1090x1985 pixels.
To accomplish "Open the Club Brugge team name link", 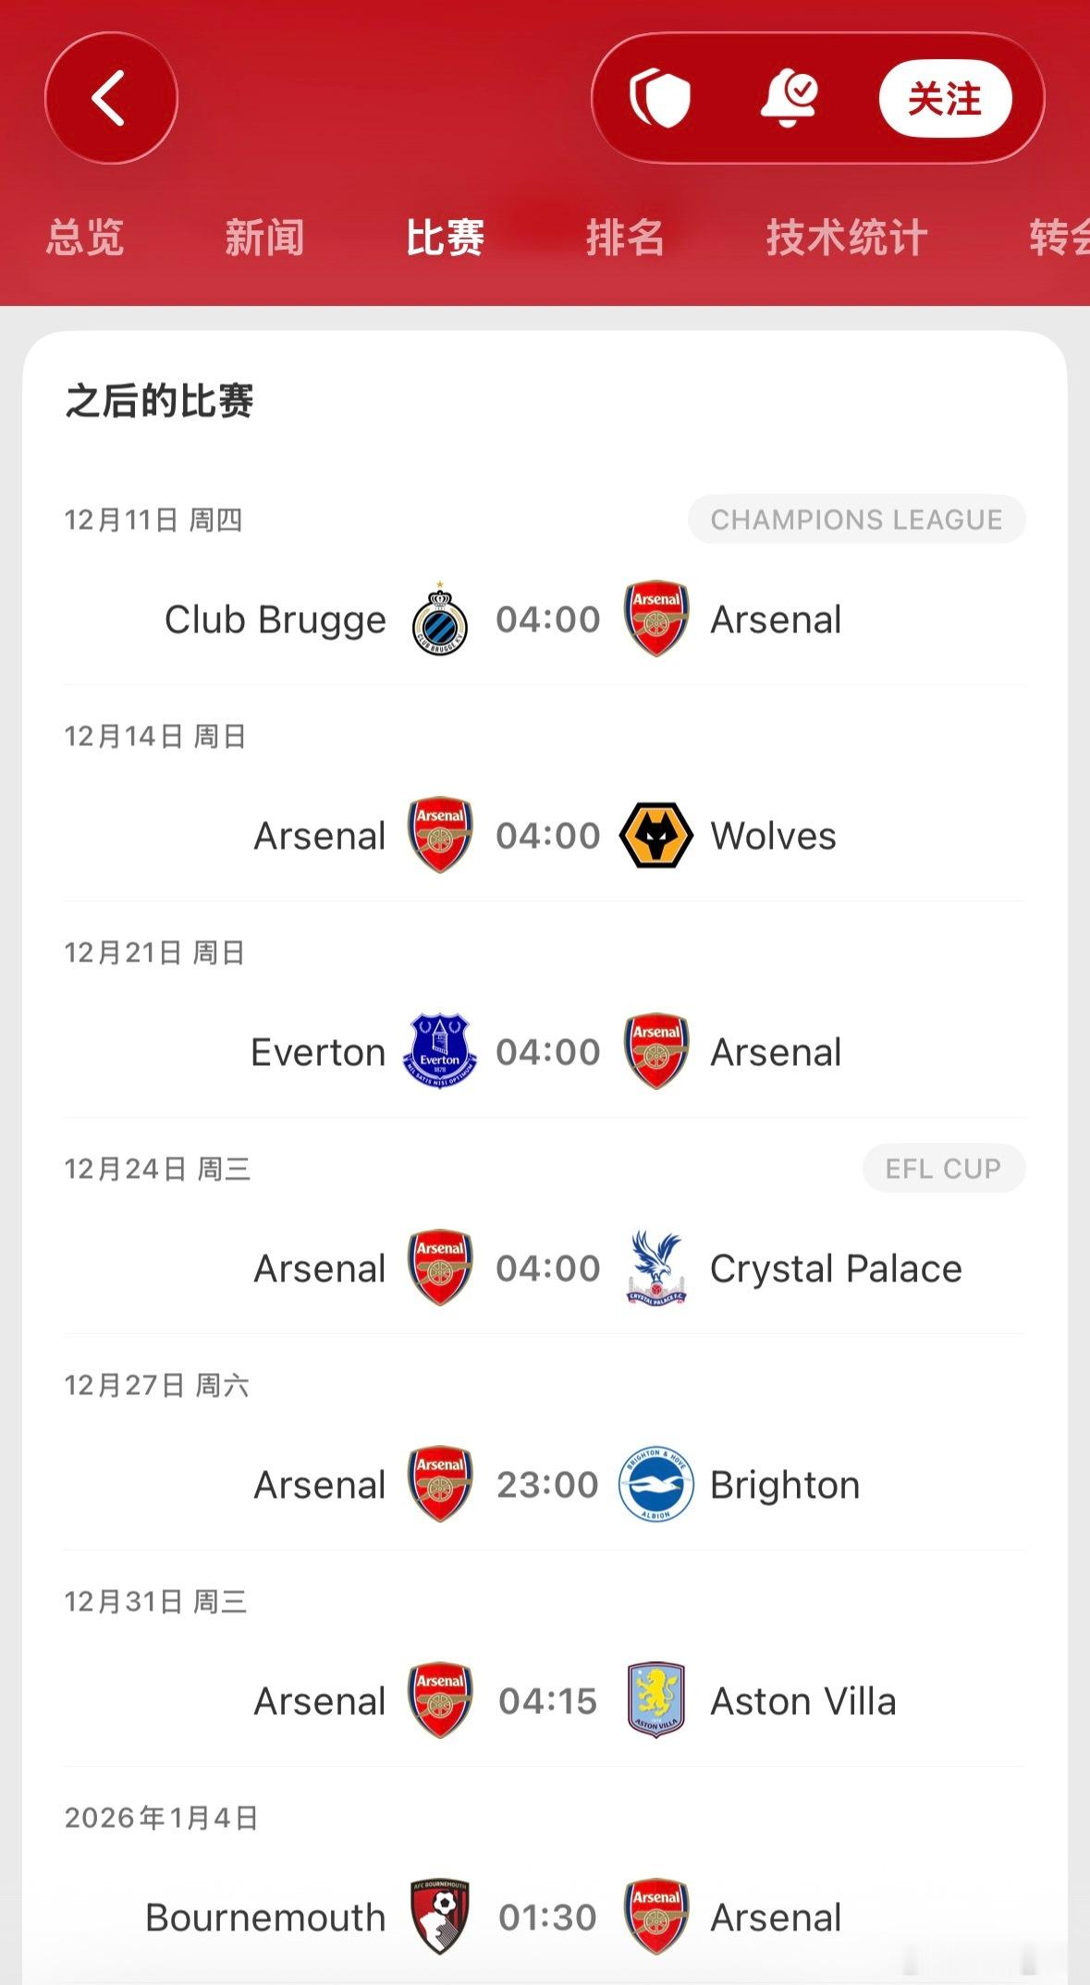I will point(275,619).
